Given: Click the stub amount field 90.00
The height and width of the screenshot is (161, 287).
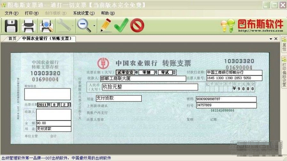Looking at the screenshot, I should pos(54,123).
